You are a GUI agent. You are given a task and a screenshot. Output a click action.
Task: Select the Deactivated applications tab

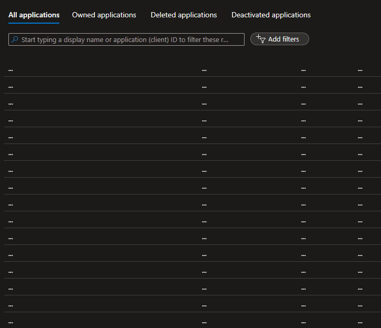click(271, 15)
